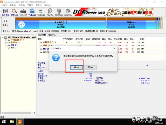Switch to the 分区参数 tab

(42, 35)
